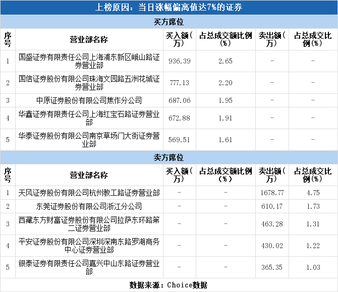Click the percentage value 1.91
Viewport: 338px width, 292px height.
pyautogui.click(x=226, y=118)
